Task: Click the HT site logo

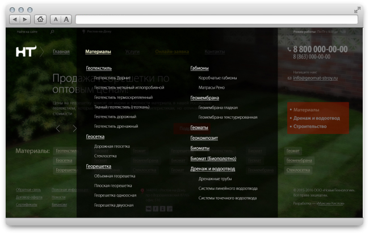Action: [x=25, y=52]
